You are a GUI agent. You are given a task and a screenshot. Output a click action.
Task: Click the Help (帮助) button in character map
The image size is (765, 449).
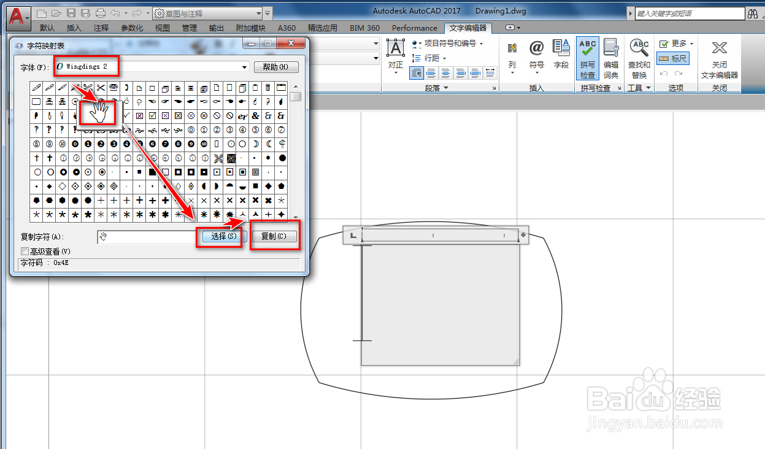point(275,67)
